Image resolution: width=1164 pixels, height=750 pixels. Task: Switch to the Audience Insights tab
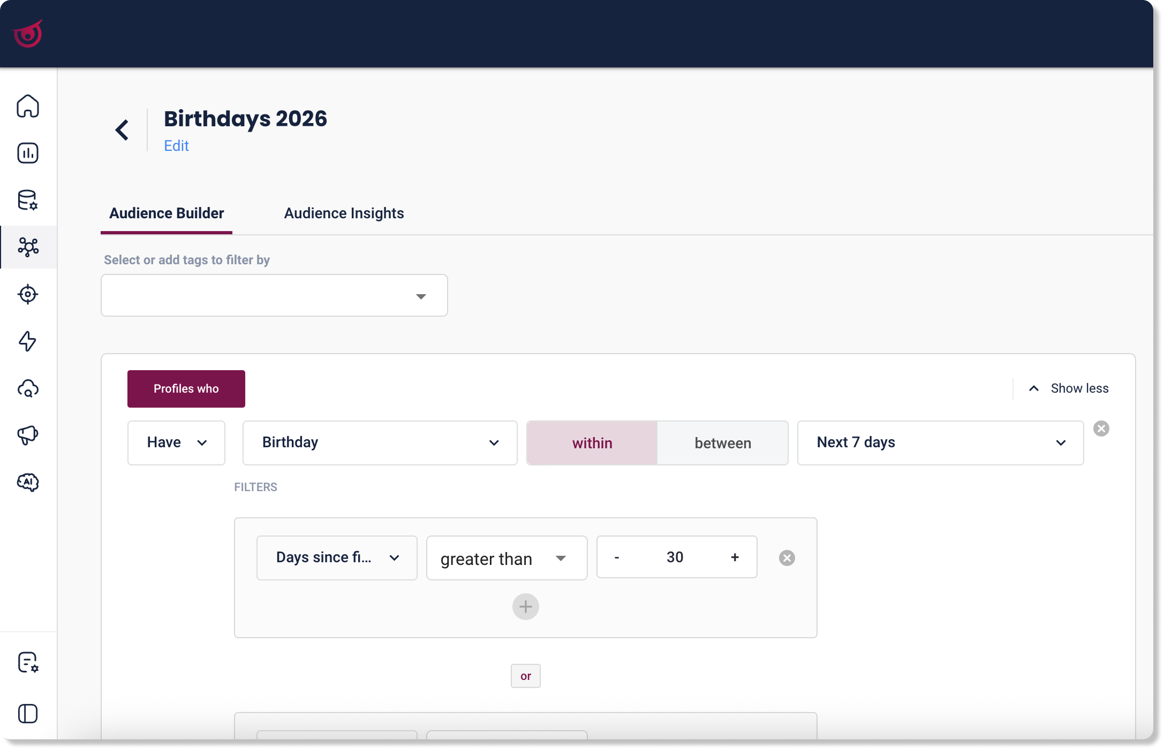[x=344, y=213]
